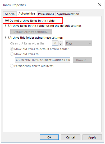The height and width of the screenshot is (144, 105).
Task: Confirm with the OK button
Action: (x=49, y=137)
